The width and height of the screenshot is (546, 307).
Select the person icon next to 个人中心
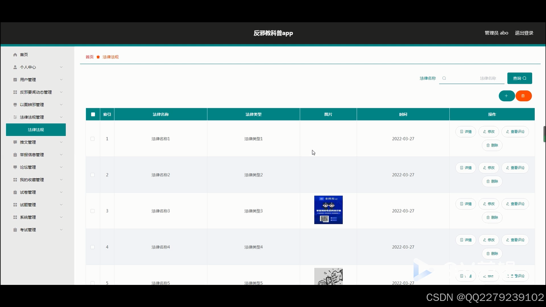click(x=14, y=67)
